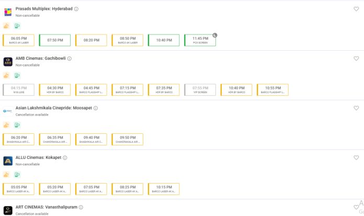This screenshot has width=364, height=216.
Task: Select Prasads 06:05 PM Barco 4K Laser show
Action: point(19,40)
